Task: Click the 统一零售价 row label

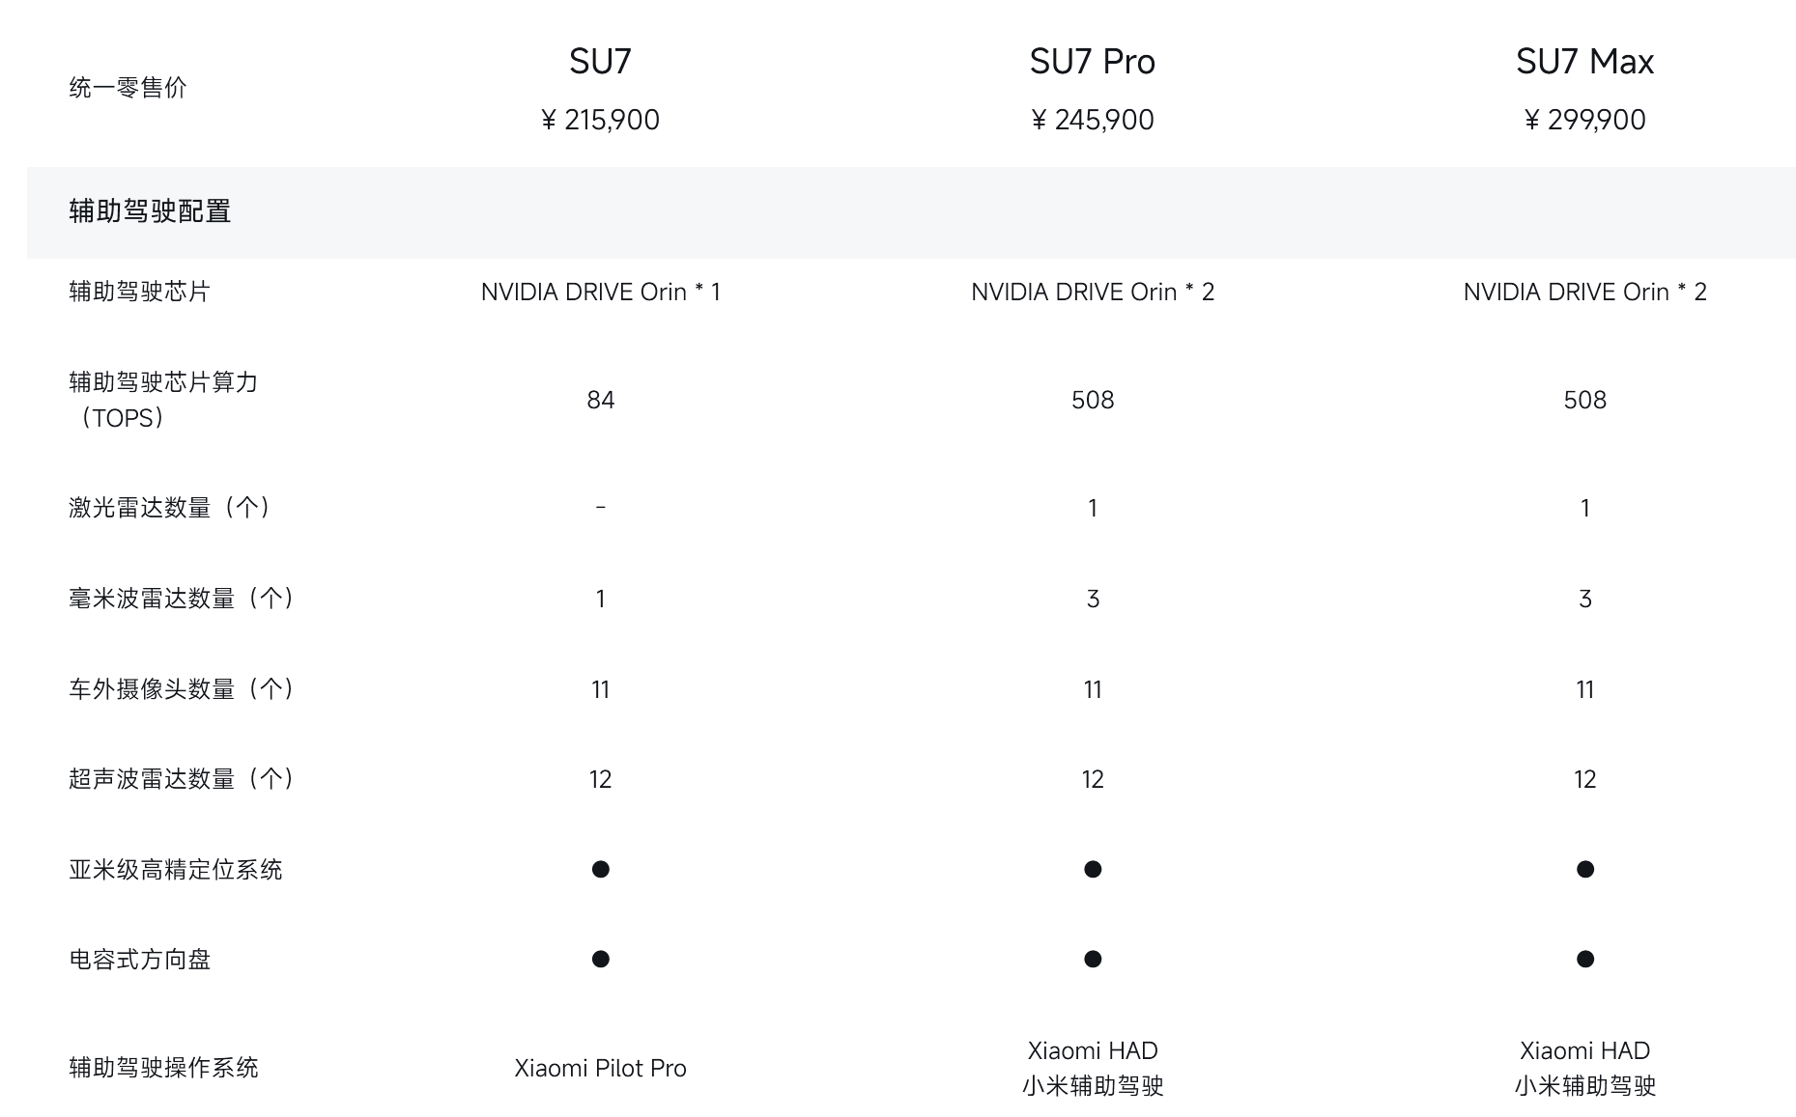Action: (x=128, y=88)
